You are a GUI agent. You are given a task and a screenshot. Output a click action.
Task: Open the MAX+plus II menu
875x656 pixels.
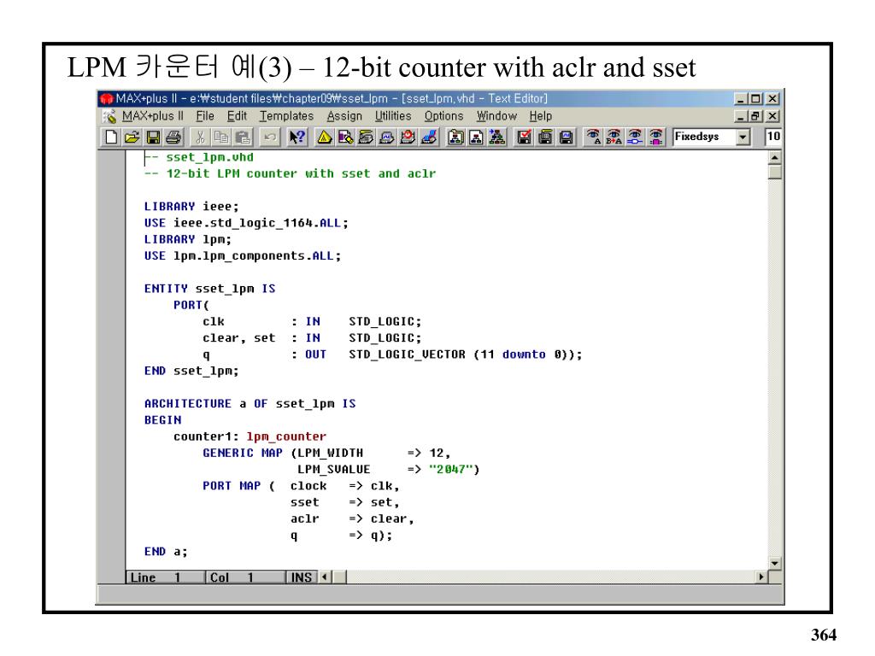[152, 116]
